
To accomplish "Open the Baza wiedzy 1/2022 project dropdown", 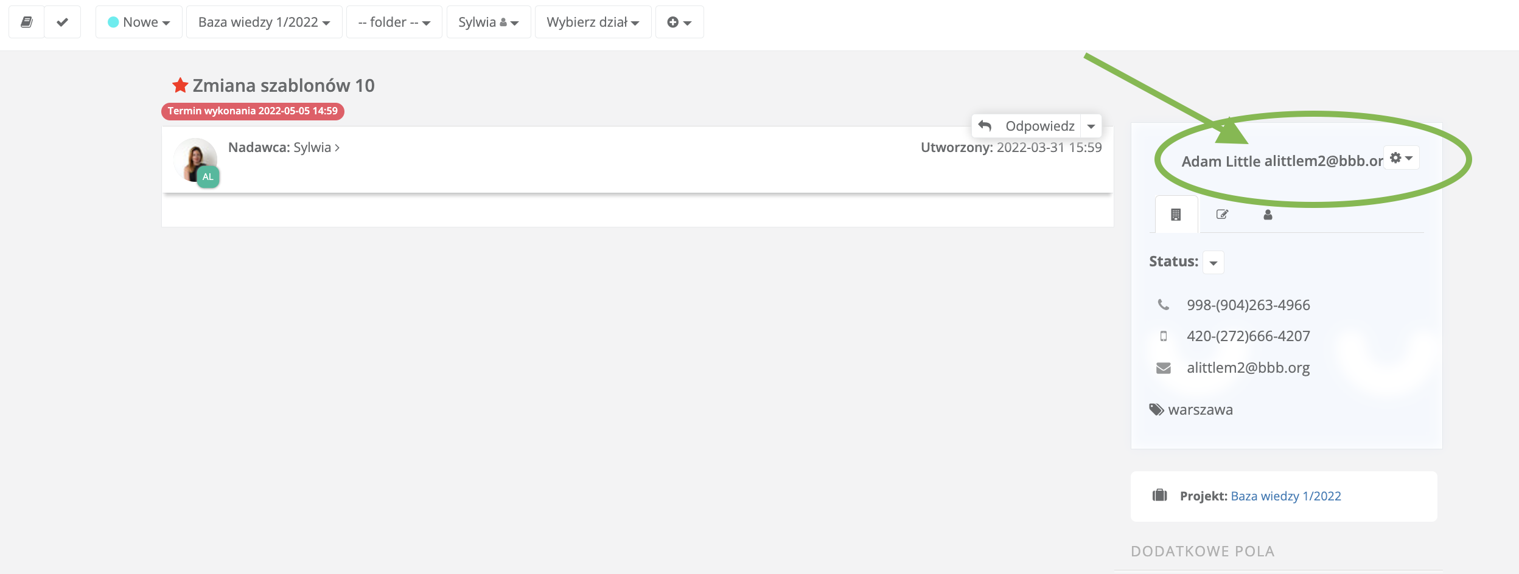I will (264, 22).
